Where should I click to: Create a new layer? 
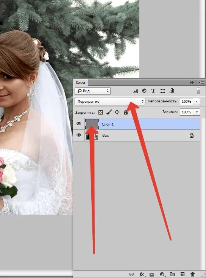tap(183, 274)
